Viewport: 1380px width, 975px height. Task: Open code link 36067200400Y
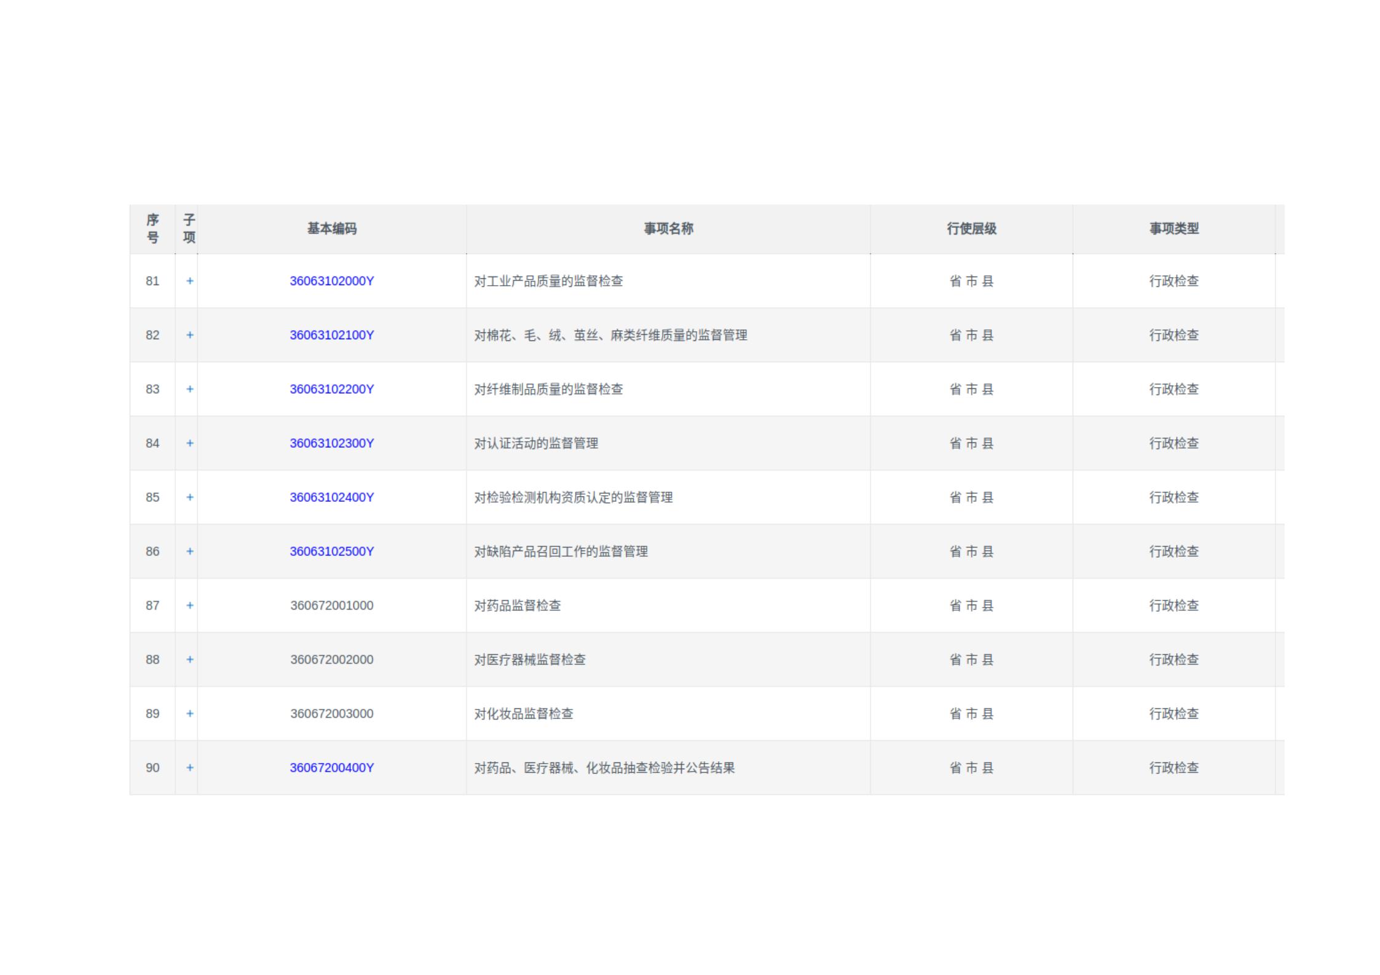(331, 767)
